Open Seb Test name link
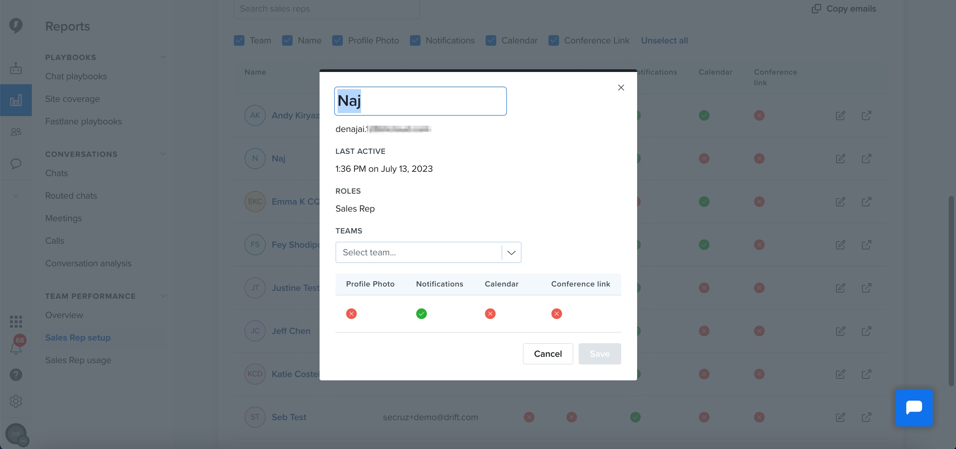The image size is (956, 449). 289,417
